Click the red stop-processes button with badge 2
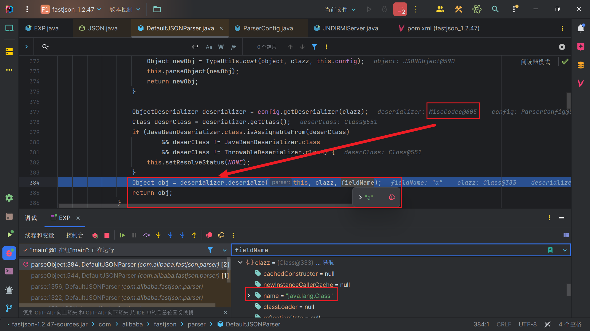This screenshot has height=331, width=590. pyautogui.click(x=400, y=9)
